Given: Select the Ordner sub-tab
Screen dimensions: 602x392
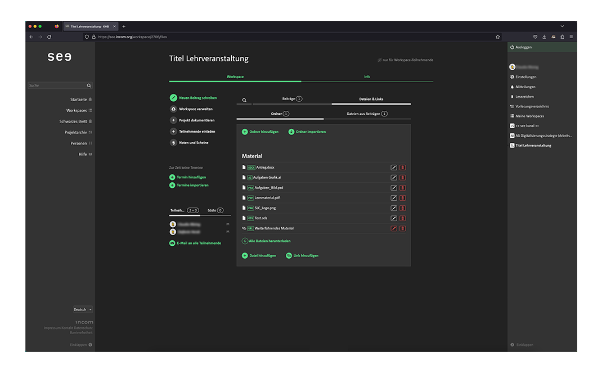Looking at the screenshot, I should coord(280,114).
